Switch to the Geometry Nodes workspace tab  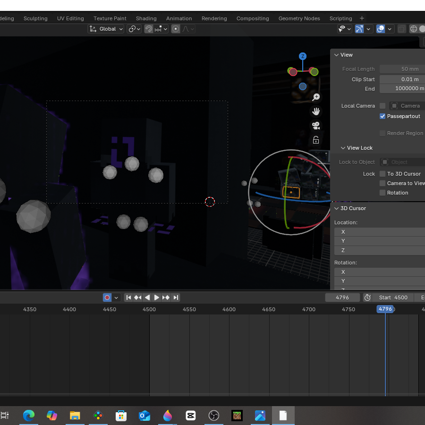pyautogui.click(x=299, y=18)
